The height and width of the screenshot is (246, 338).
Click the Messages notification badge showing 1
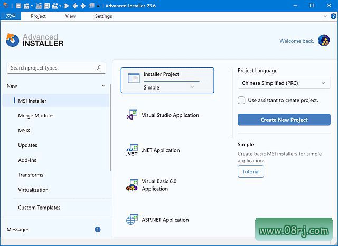click(x=98, y=230)
